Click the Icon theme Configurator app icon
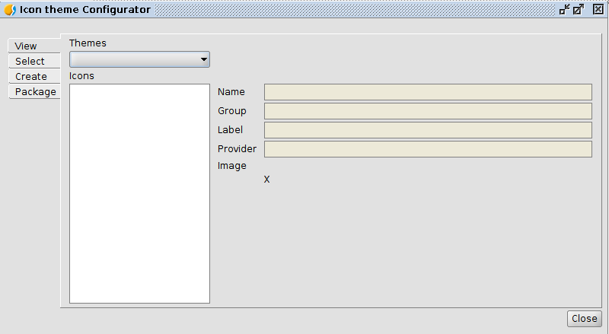The width and height of the screenshot is (609, 334). [x=10, y=10]
